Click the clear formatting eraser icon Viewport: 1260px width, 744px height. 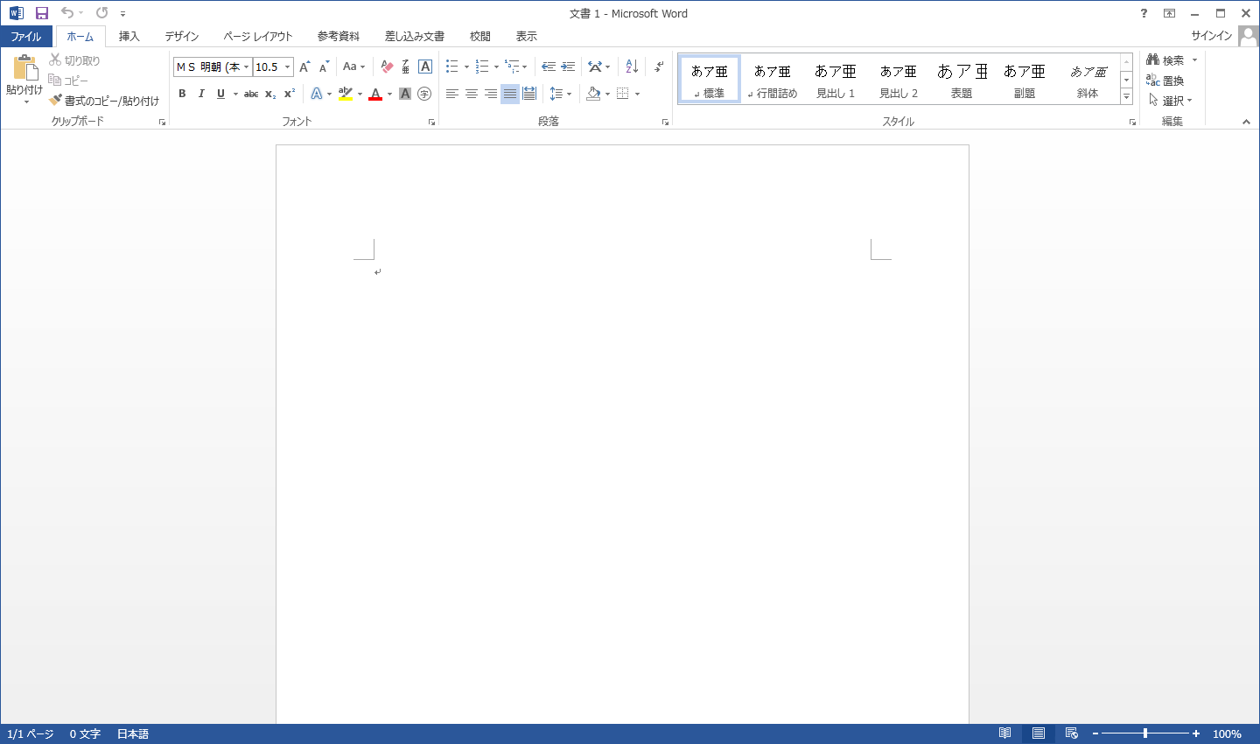(387, 67)
